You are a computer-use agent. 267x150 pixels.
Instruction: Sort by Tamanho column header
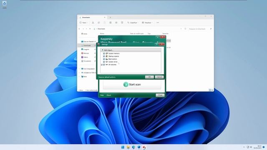(165, 34)
